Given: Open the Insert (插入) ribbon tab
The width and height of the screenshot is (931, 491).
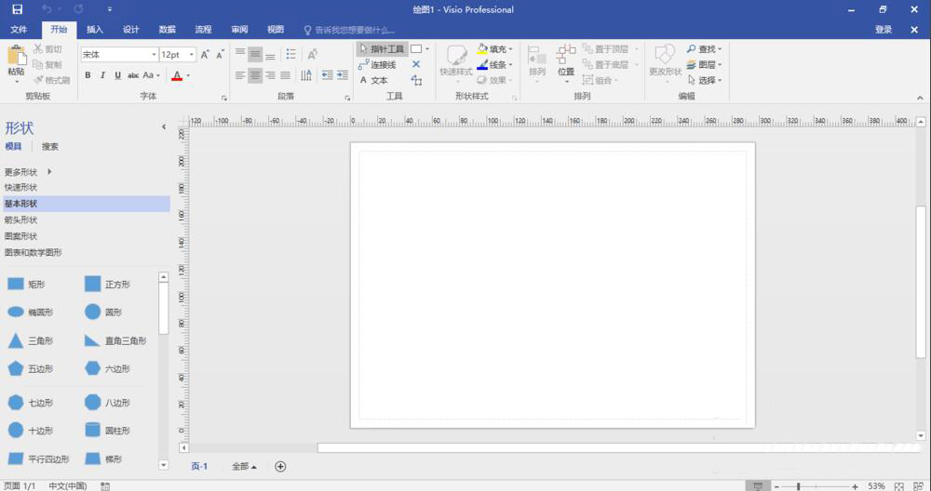Looking at the screenshot, I should pos(95,30).
